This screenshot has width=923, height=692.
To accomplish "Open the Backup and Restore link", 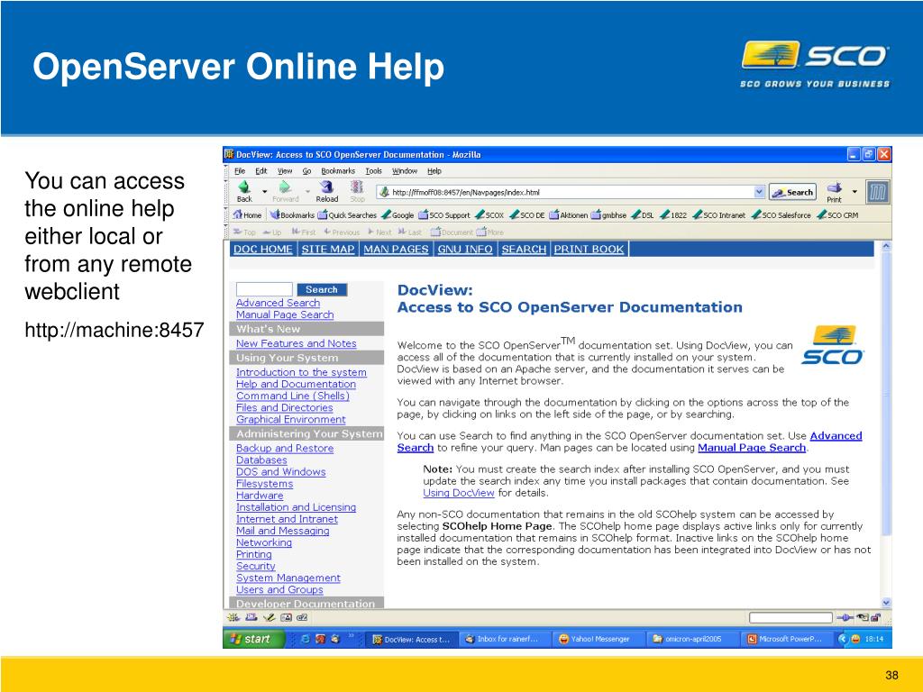I will [285, 449].
